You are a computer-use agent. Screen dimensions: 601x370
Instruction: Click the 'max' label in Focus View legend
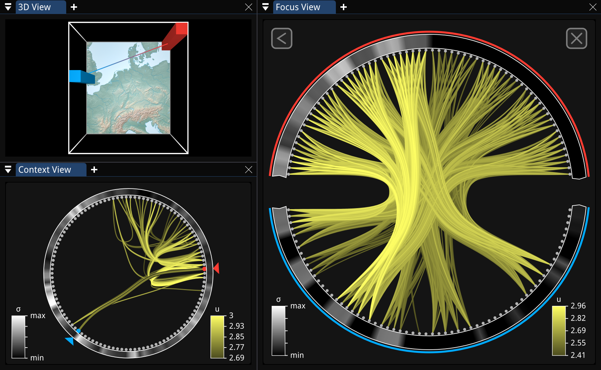pos(298,306)
